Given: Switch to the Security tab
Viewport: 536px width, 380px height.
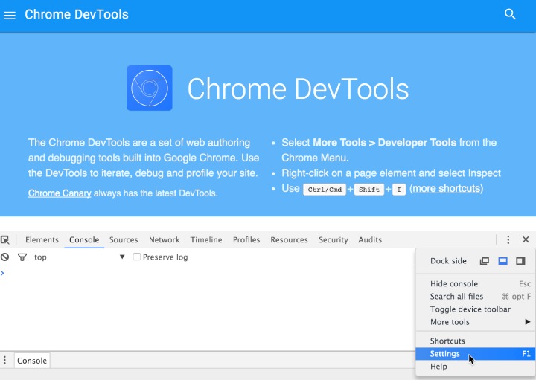Looking at the screenshot, I should point(334,239).
